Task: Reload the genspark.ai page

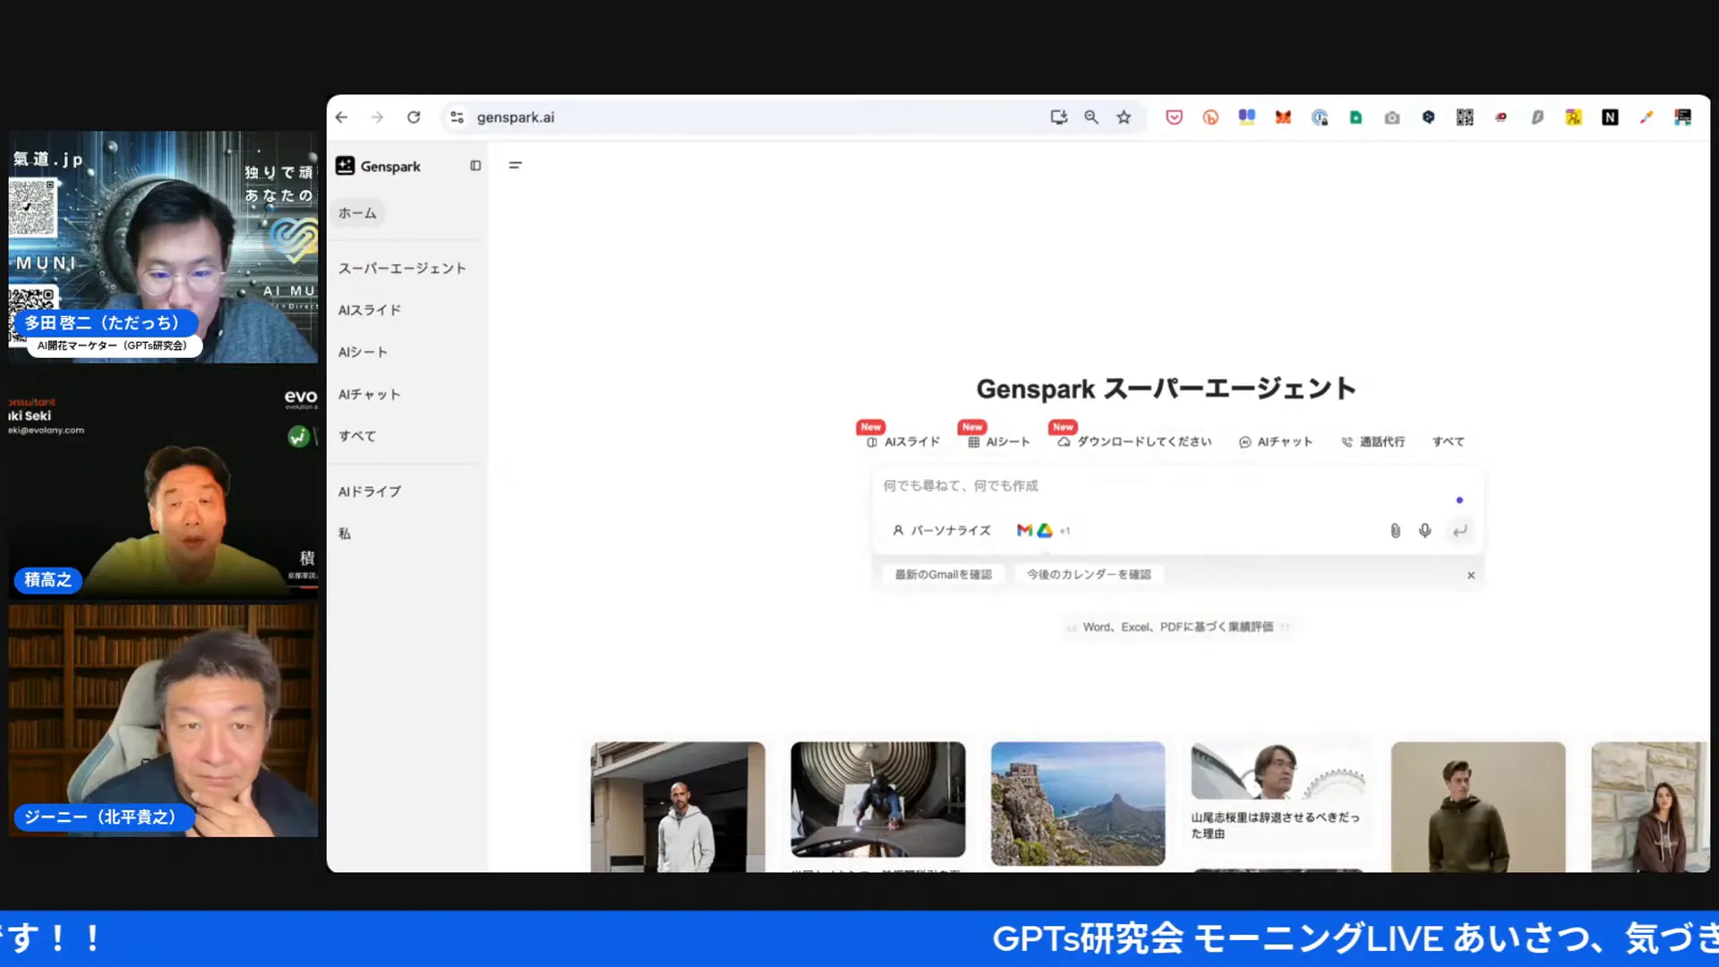Action: coord(414,117)
